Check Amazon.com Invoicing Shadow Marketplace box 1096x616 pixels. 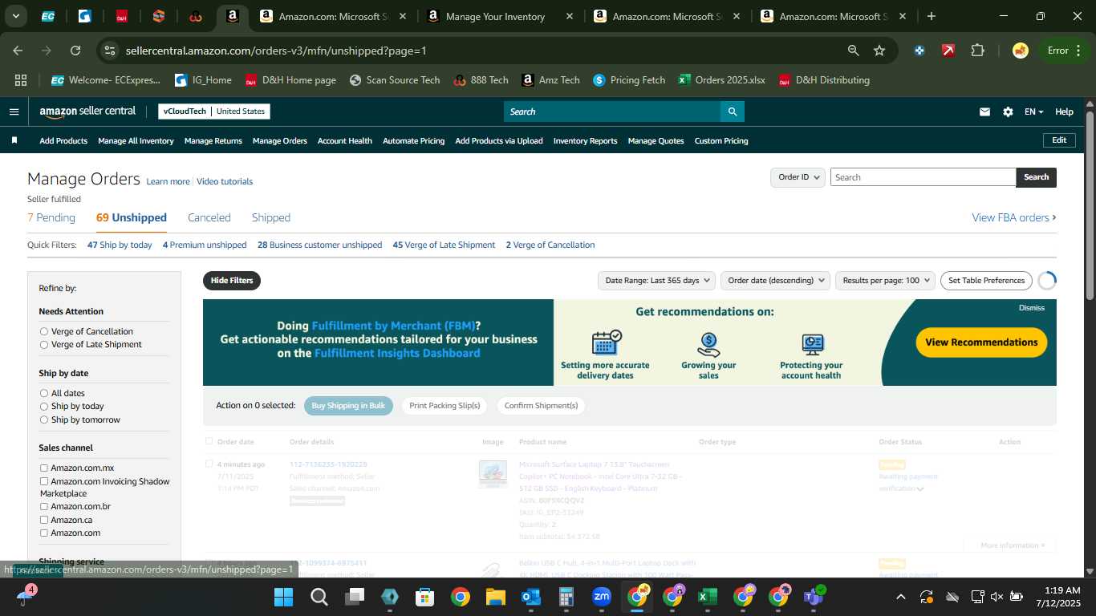tap(44, 481)
